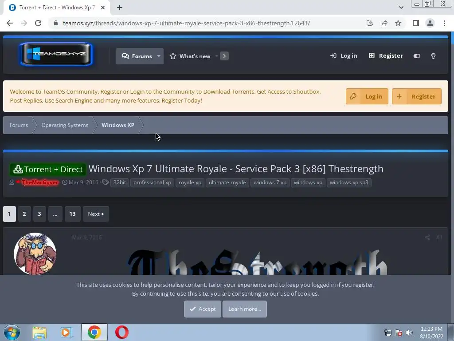Open the Chrome profile avatar
The width and height of the screenshot is (454, 341).
coord(430,23)
